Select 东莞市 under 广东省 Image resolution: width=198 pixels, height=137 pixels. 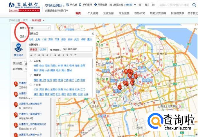point(54,89)
